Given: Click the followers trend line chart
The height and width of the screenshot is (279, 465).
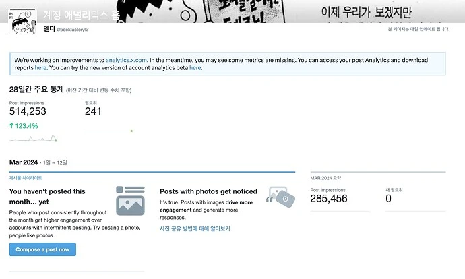Looking at the screenshot, I should point(108,131).
